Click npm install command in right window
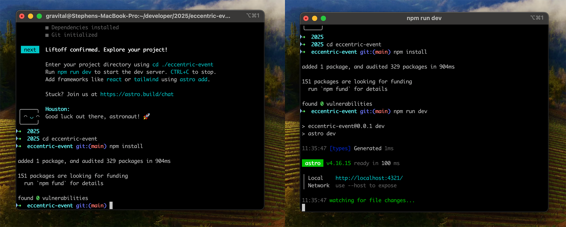The image size is (566, 227). pyautogui.click(x=410, y=52)
